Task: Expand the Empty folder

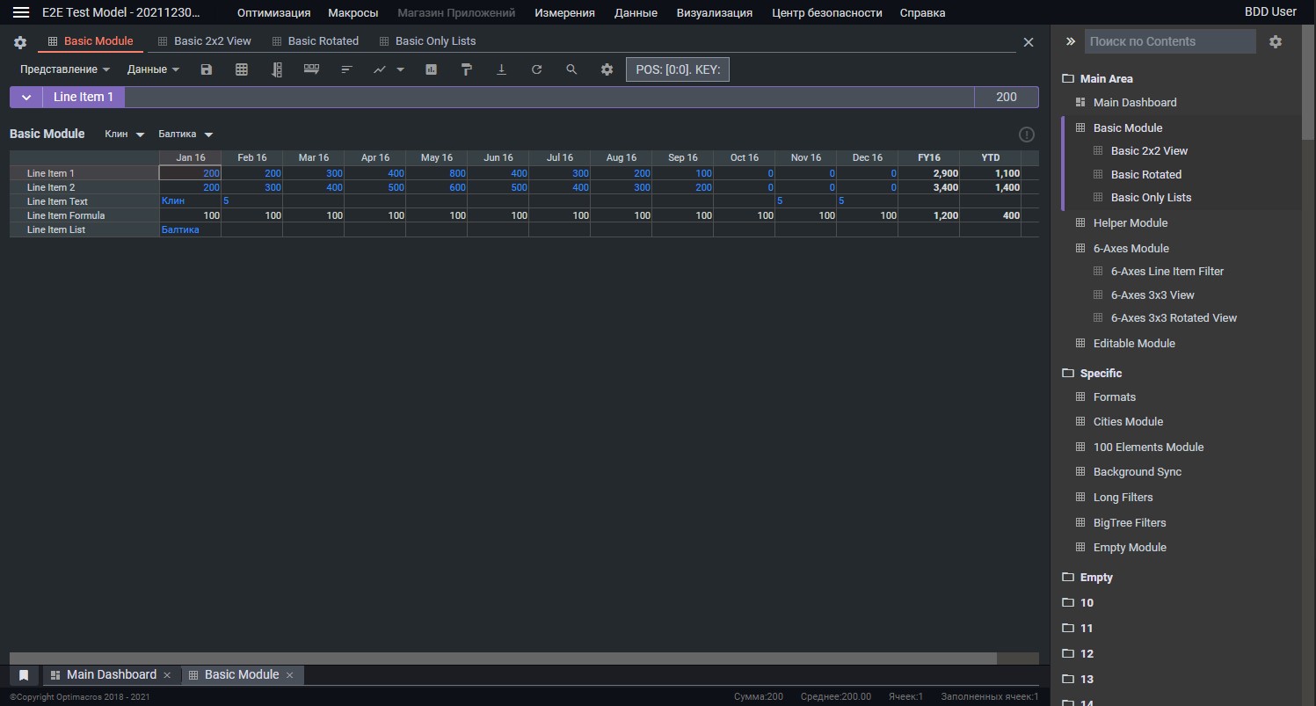Action: coord(1087,578)
